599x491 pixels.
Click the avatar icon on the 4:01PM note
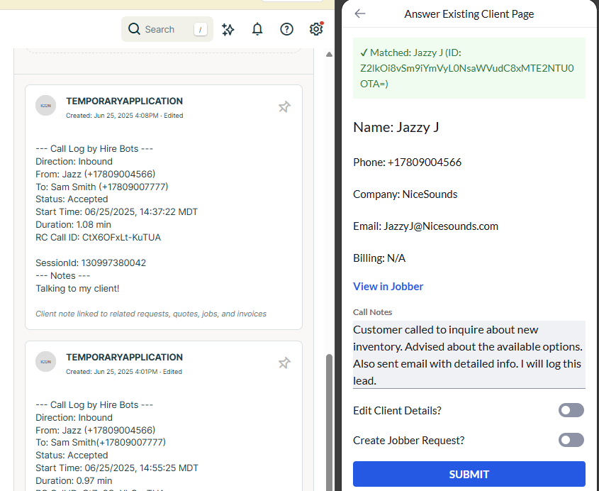point(45,361)
